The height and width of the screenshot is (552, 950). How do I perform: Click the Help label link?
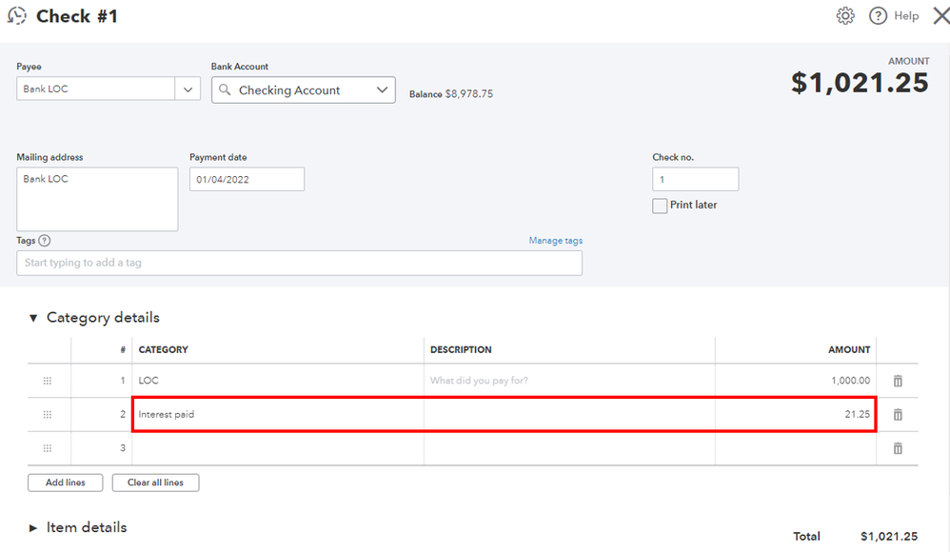tap(906, 16)
